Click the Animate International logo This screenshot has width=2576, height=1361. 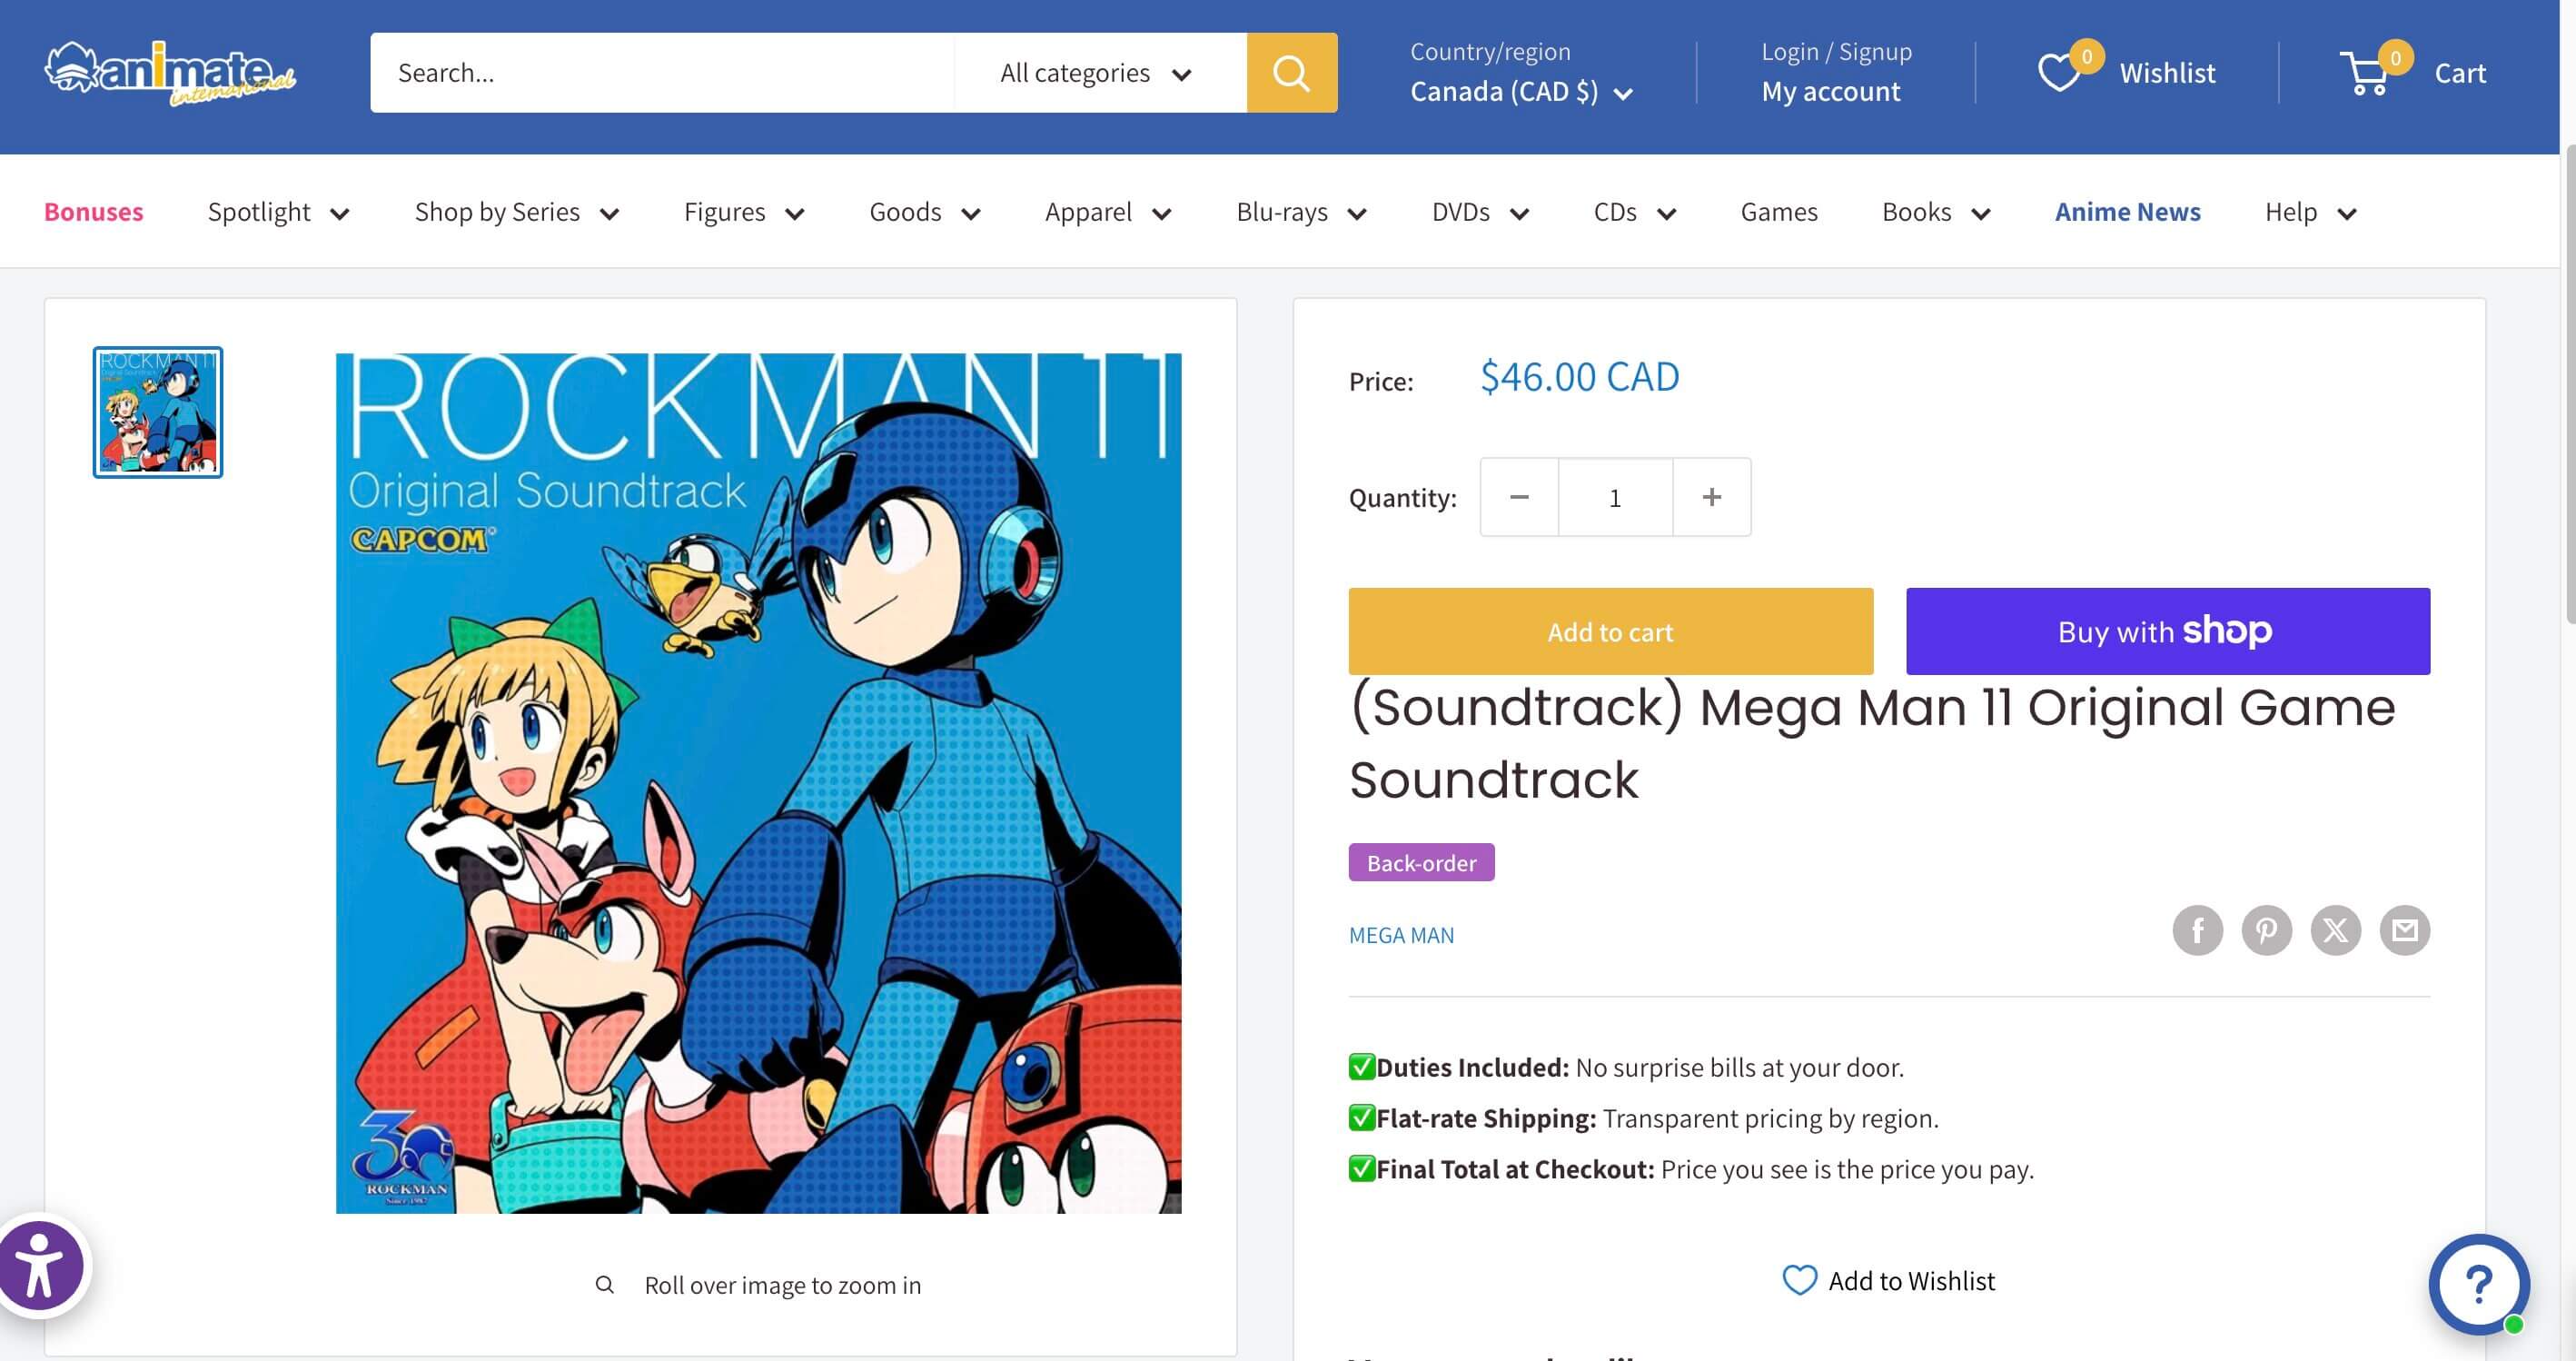pos(170,72)
